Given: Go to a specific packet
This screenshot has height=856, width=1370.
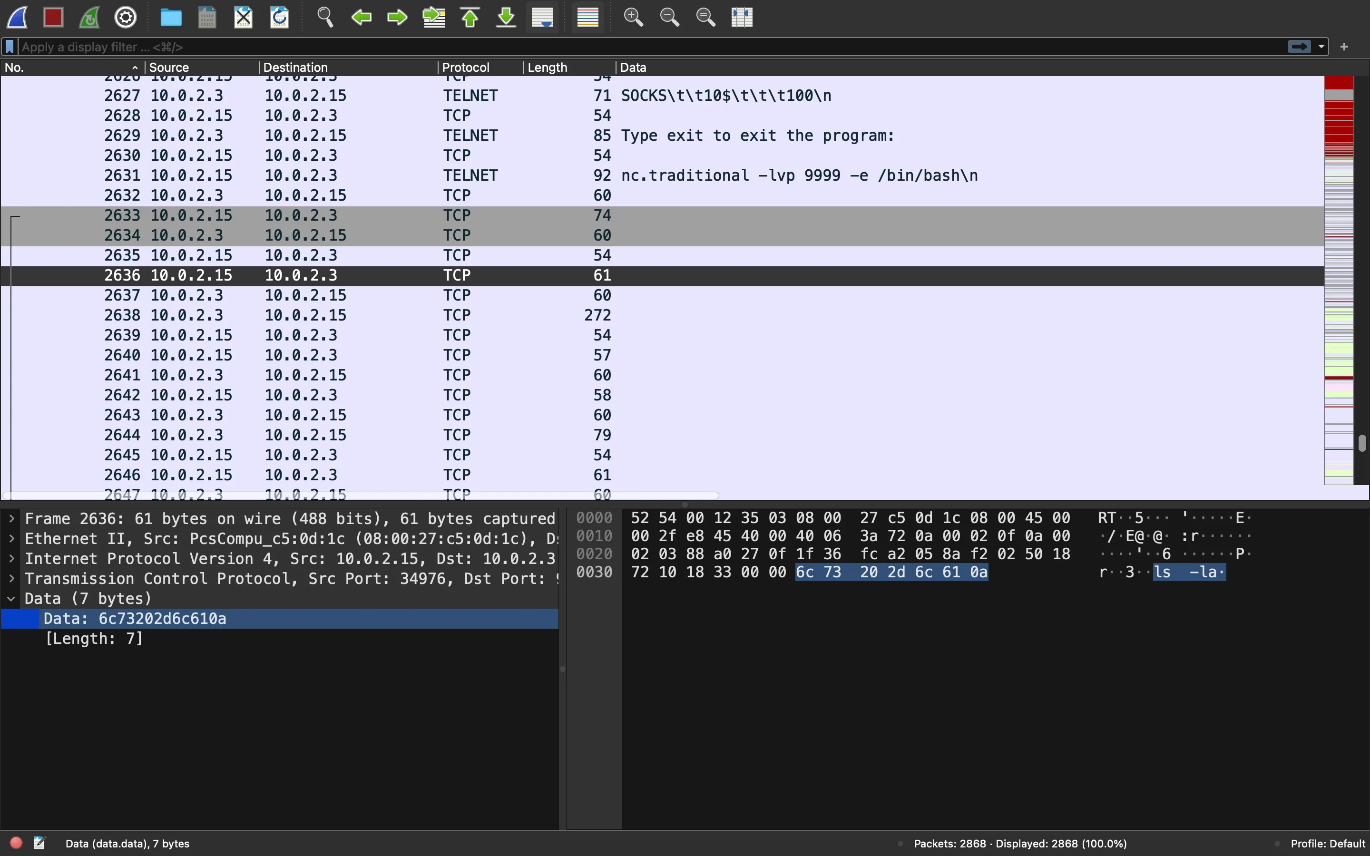Looking at the screenshot, I should [x=434, y=17].
